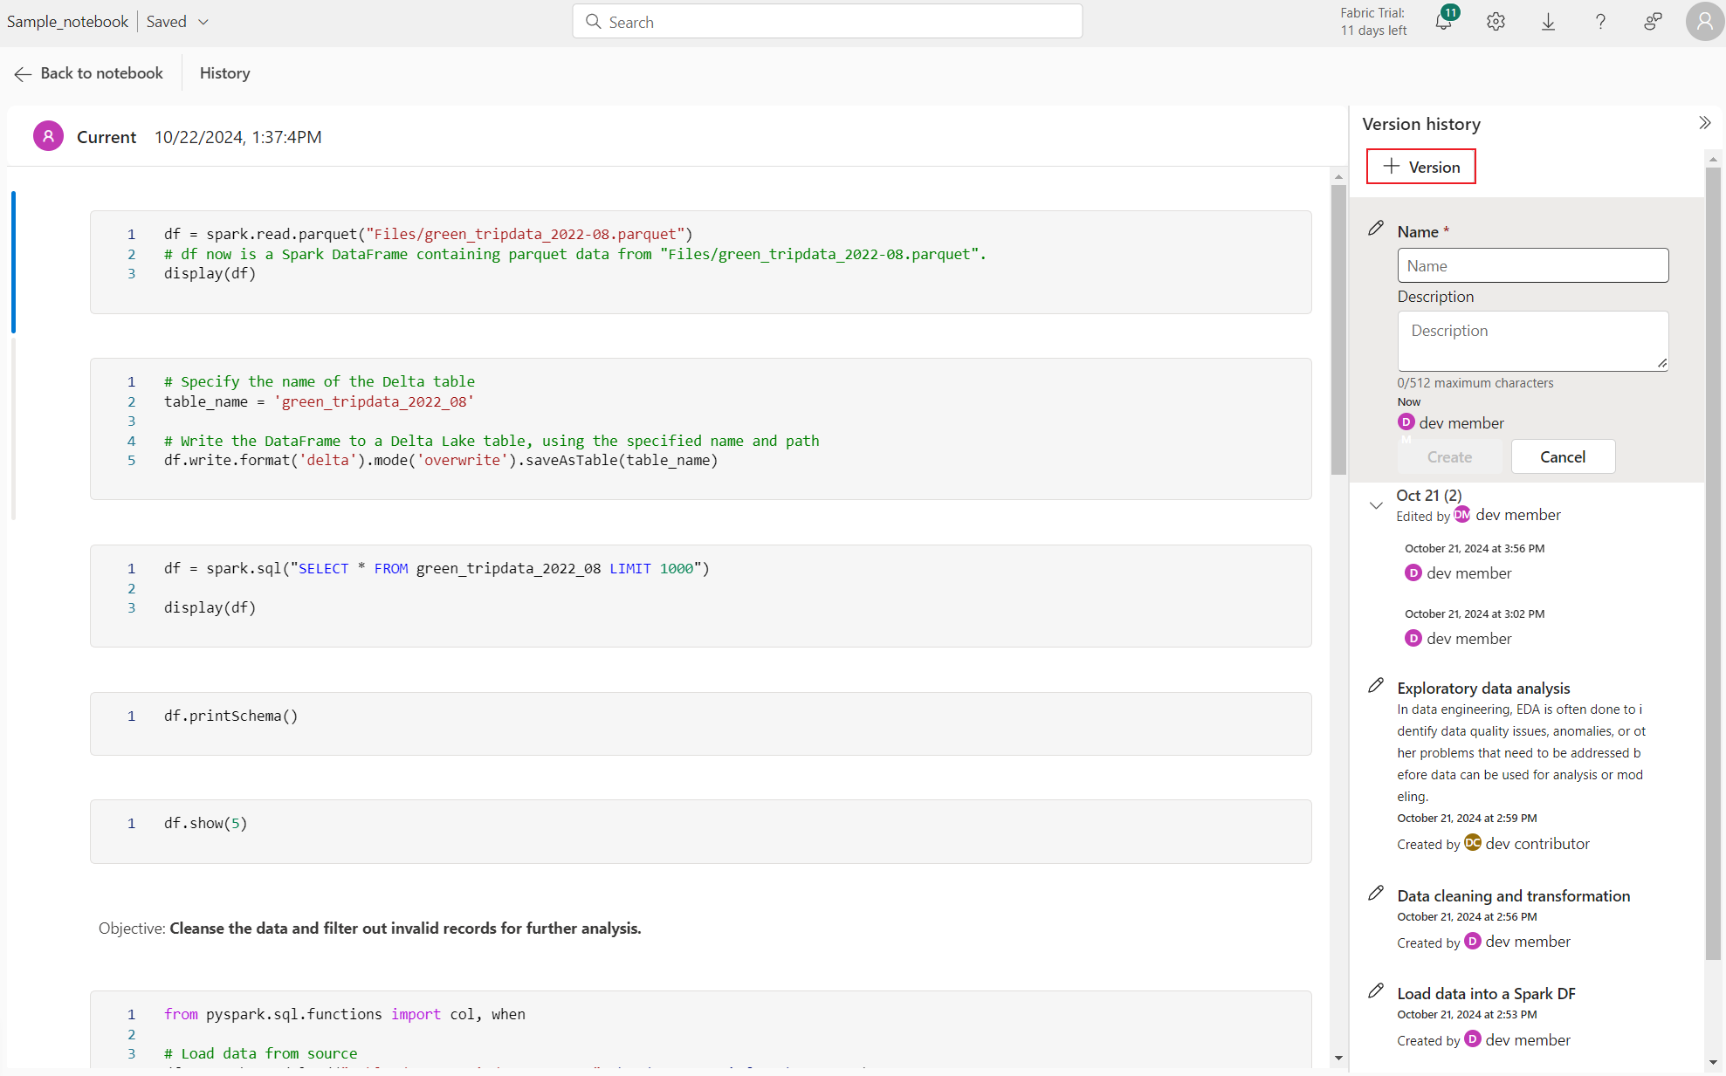Click the collapse arrow for version history

[1705, 123]
